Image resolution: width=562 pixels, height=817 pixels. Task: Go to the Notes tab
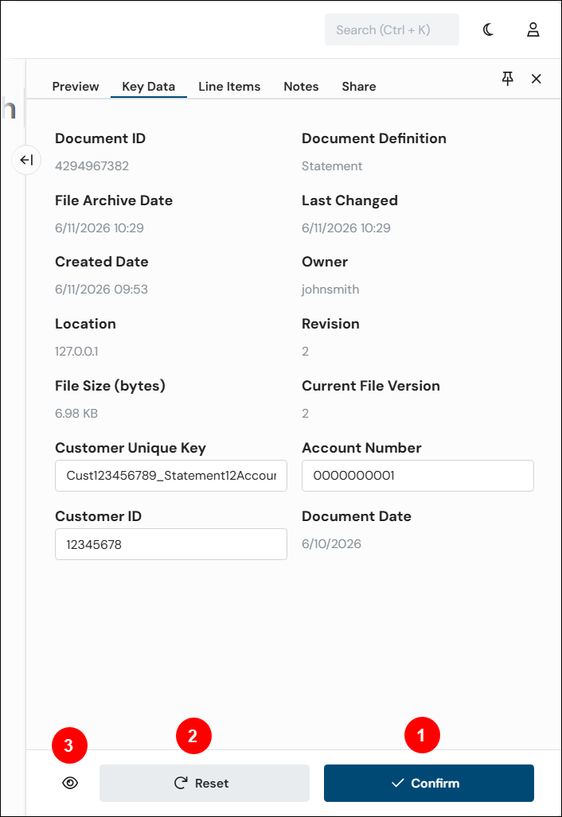point(301,87)
